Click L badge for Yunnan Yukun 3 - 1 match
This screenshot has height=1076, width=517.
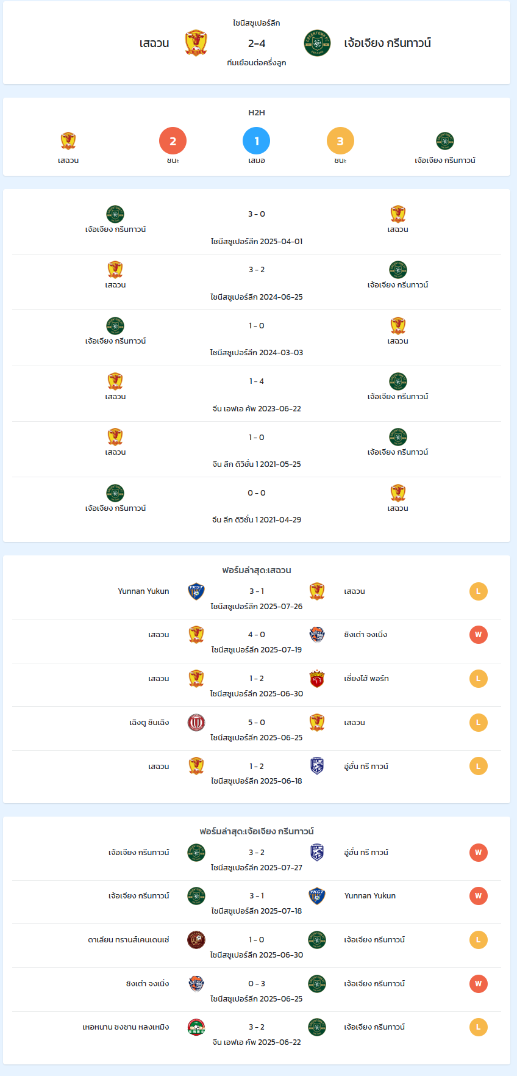479,591
